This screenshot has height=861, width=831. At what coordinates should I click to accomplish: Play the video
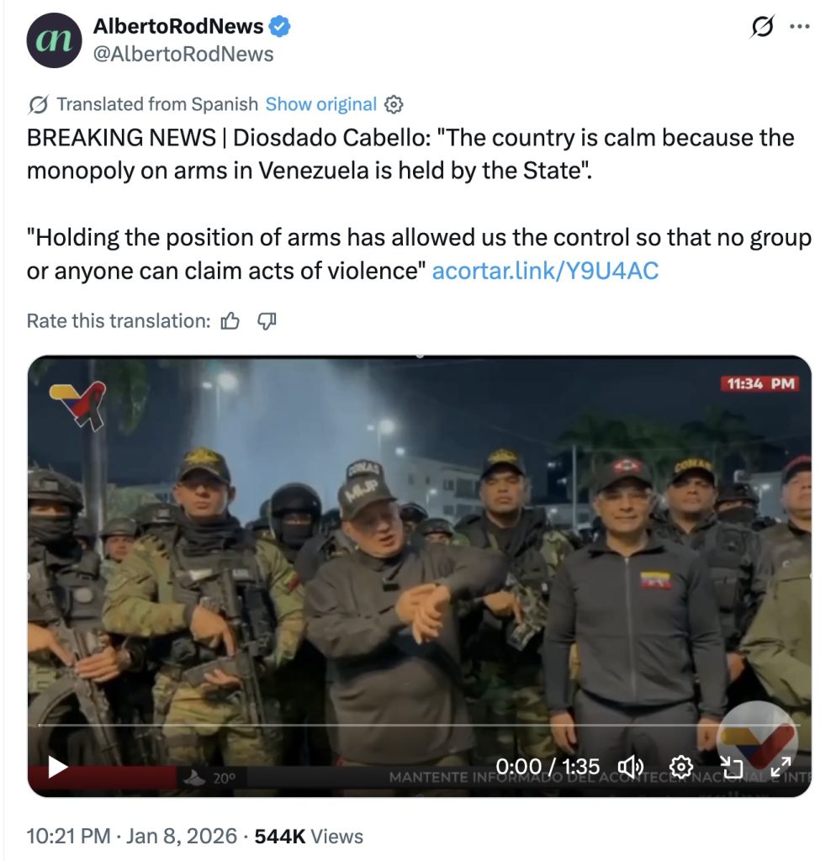click(x=57, y=767)
